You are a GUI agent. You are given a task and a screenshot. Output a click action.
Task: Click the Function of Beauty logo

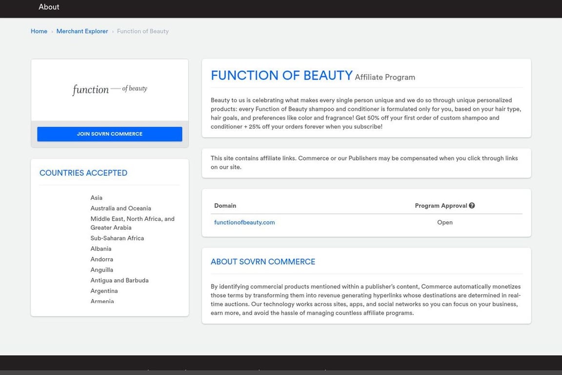pos(110,89)
